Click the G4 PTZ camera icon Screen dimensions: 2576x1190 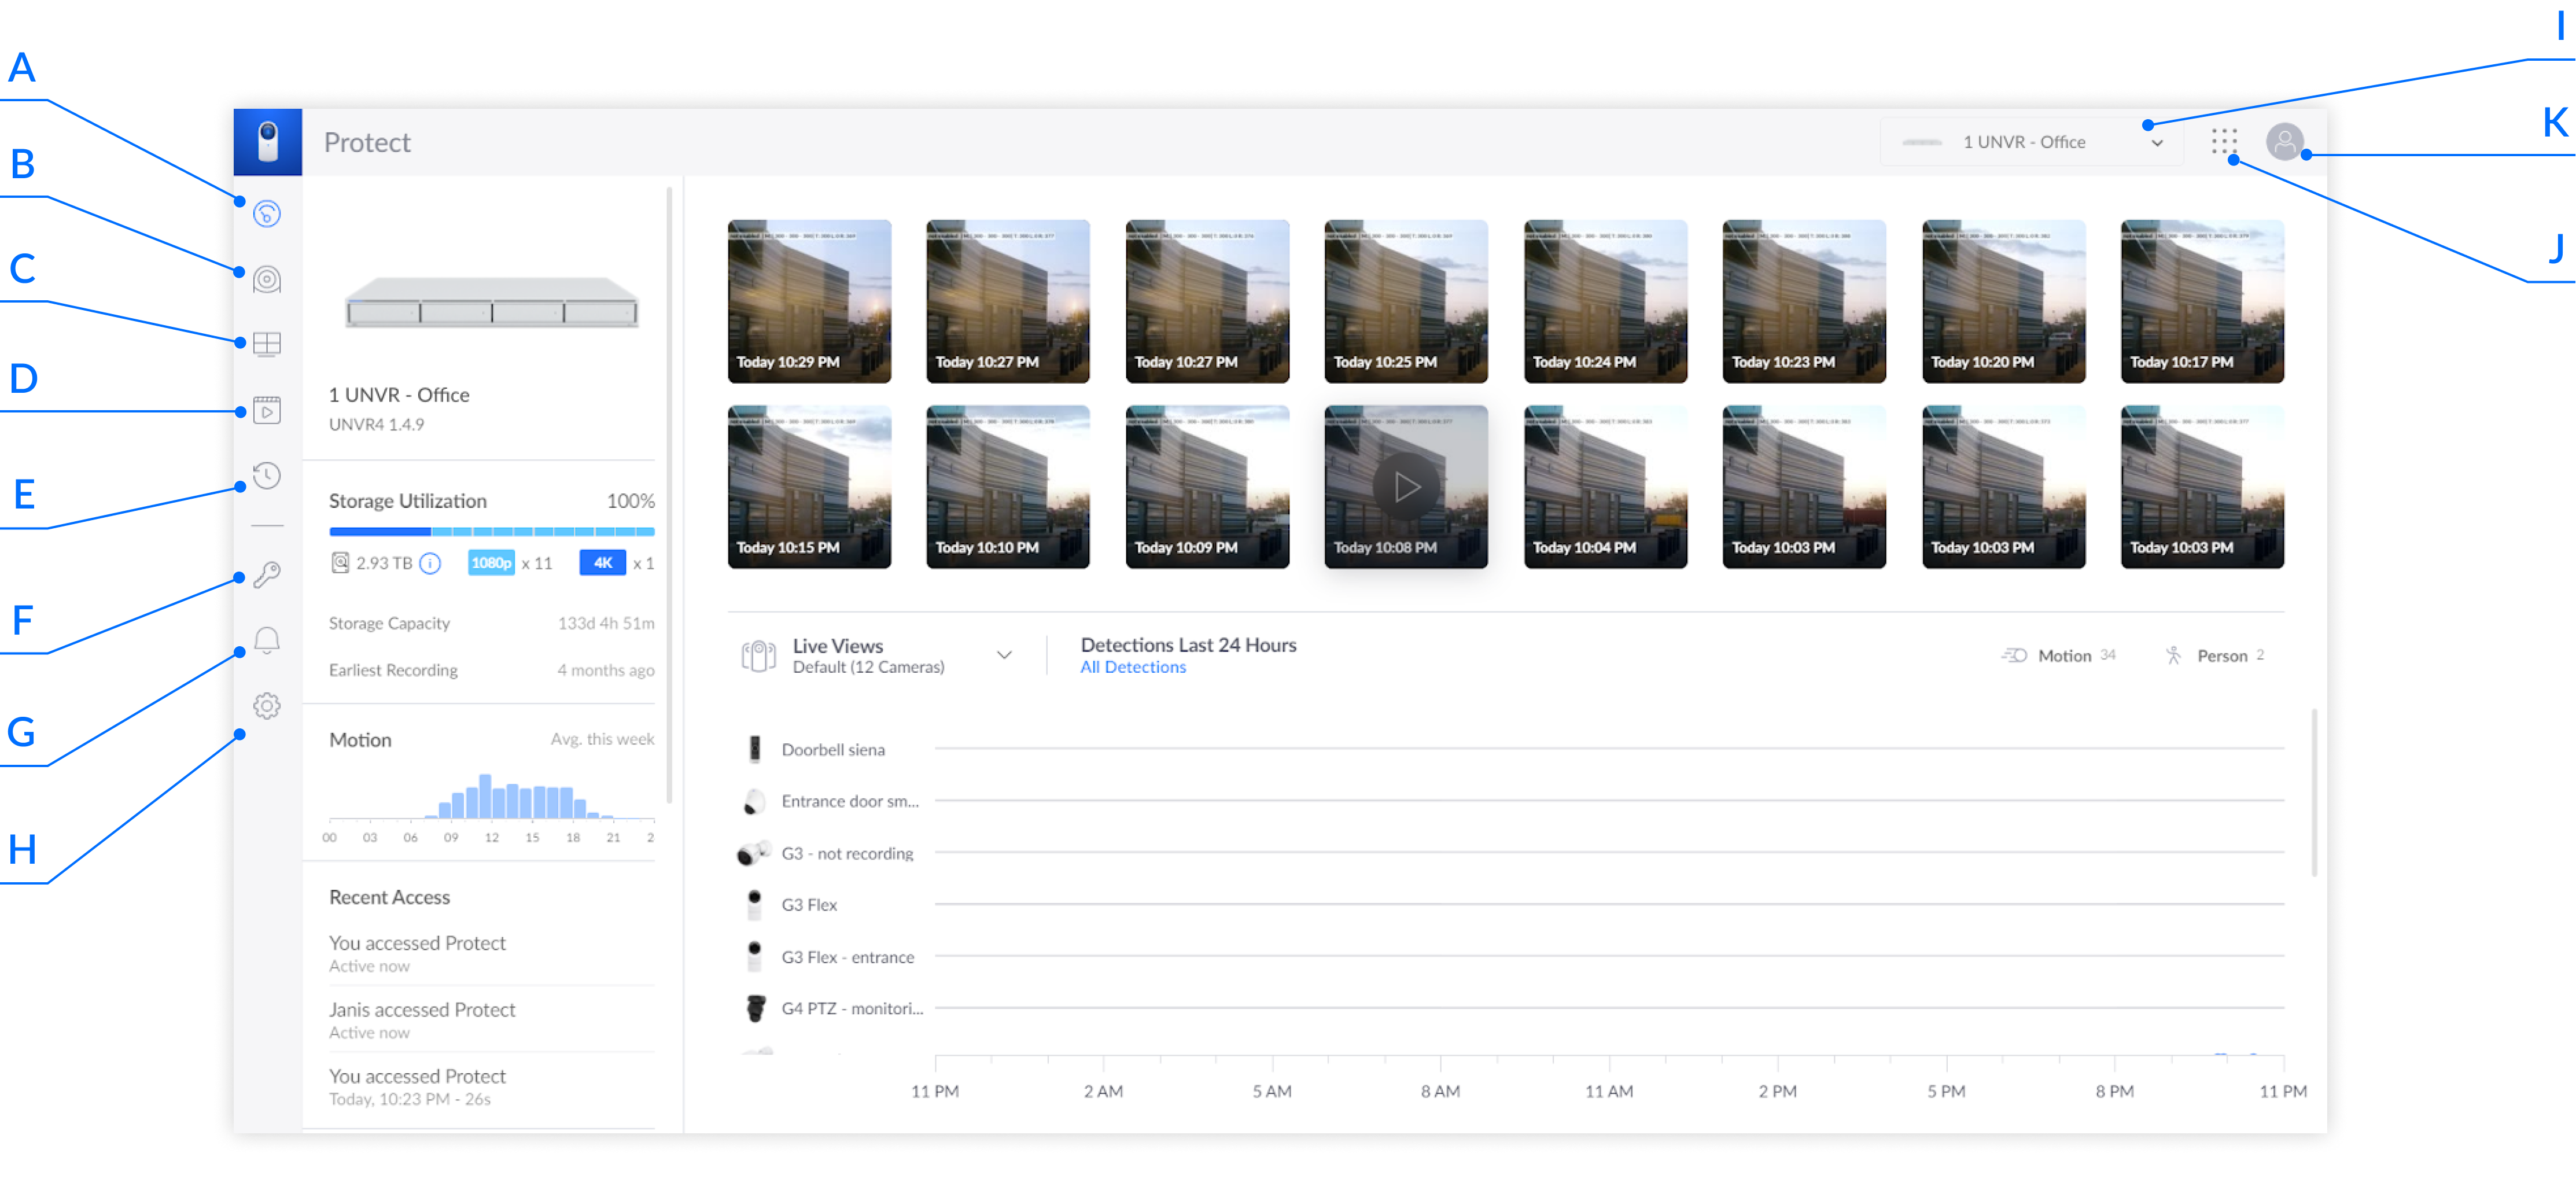click(756, 1008)
